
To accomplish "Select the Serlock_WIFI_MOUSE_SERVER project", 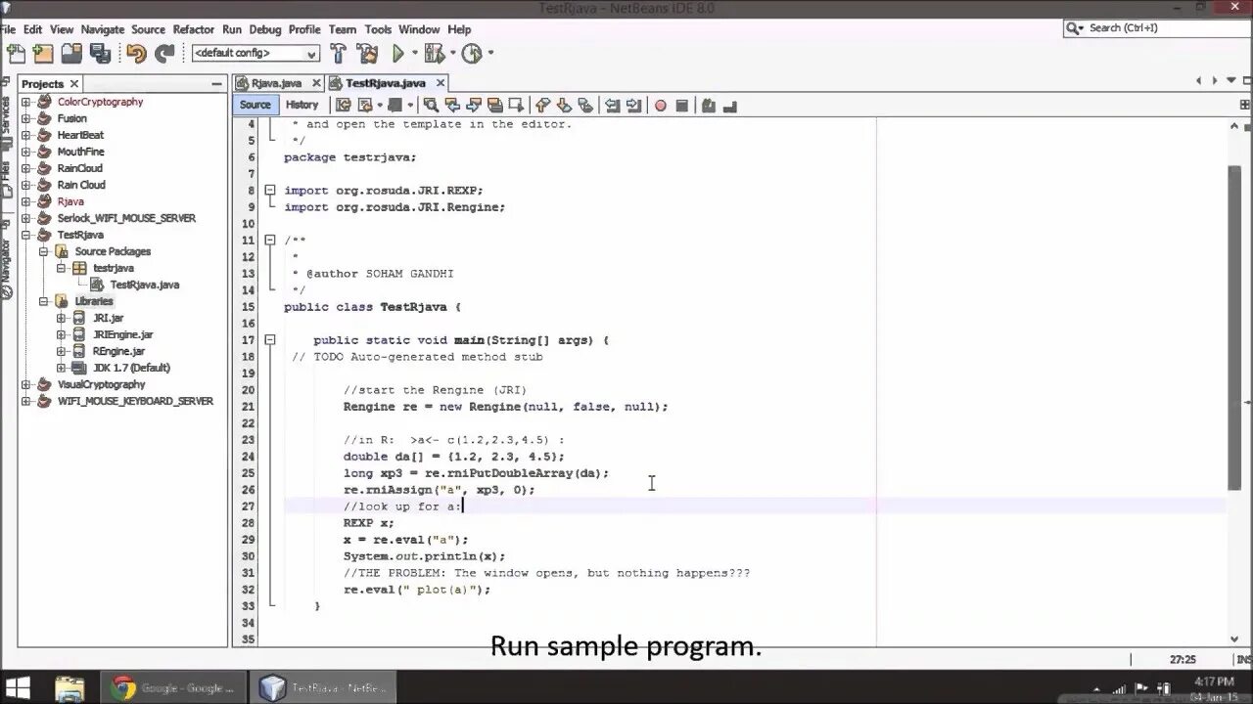I will pyautogui.click(x=126, y=218).
